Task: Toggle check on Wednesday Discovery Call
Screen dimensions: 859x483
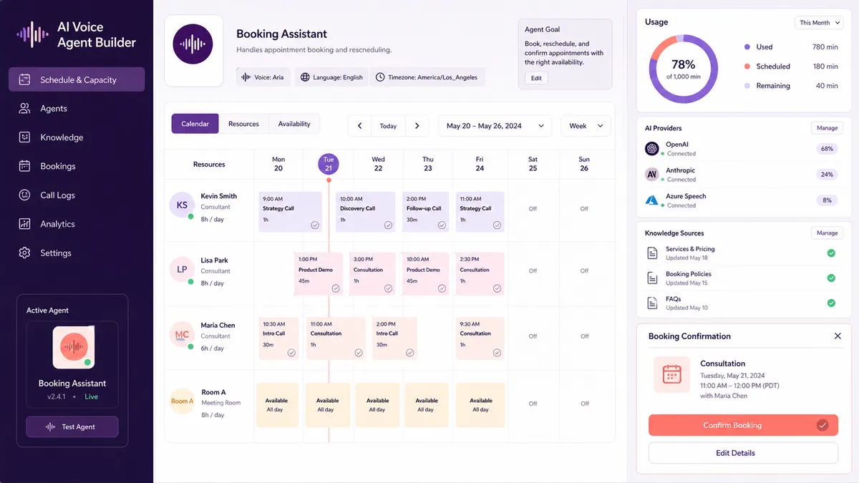Action: point(388,225)
